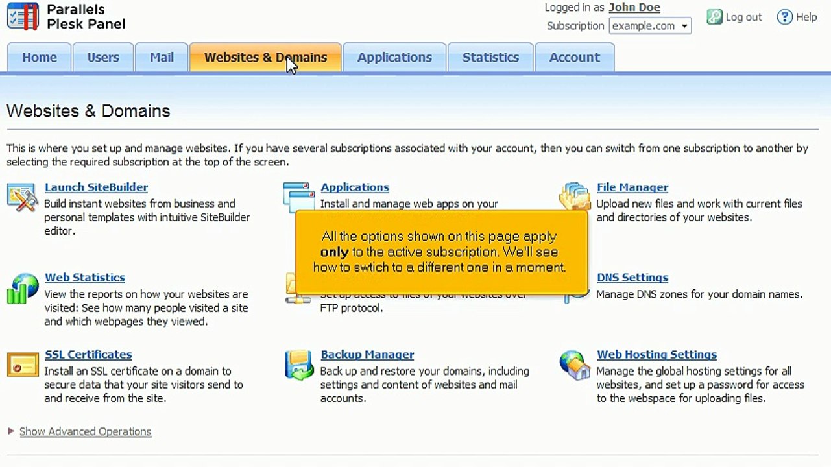This screenshot has height=467, width=831.
Task: Open the Web Hosting Settings link
Action: tap(656, 355)
